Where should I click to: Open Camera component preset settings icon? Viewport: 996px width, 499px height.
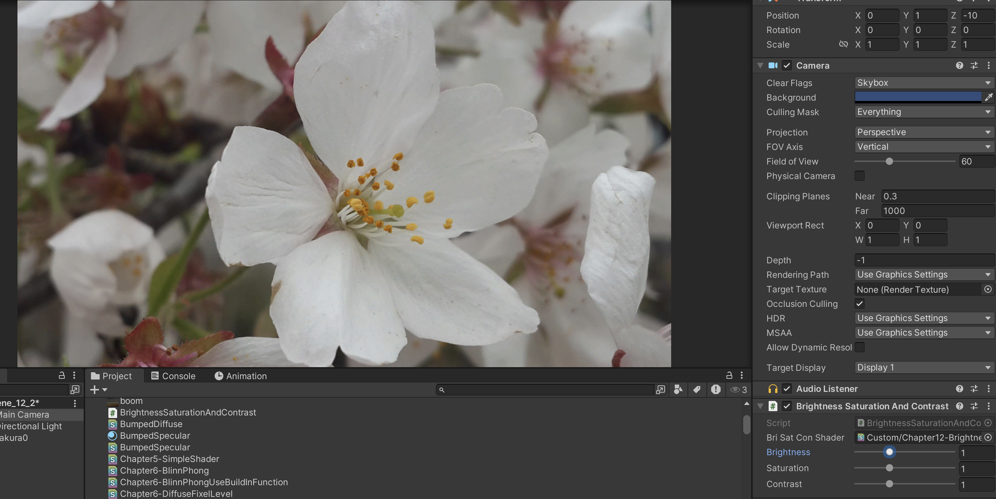coord(974,65)
